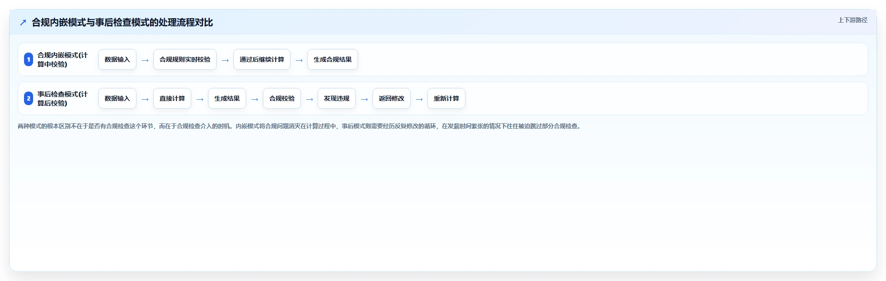Click the heading 合规内嵌模式与事后检查模式的处理流程对比
The width and height of the screenshot is (886, 281).
click(x=122, y=22)
